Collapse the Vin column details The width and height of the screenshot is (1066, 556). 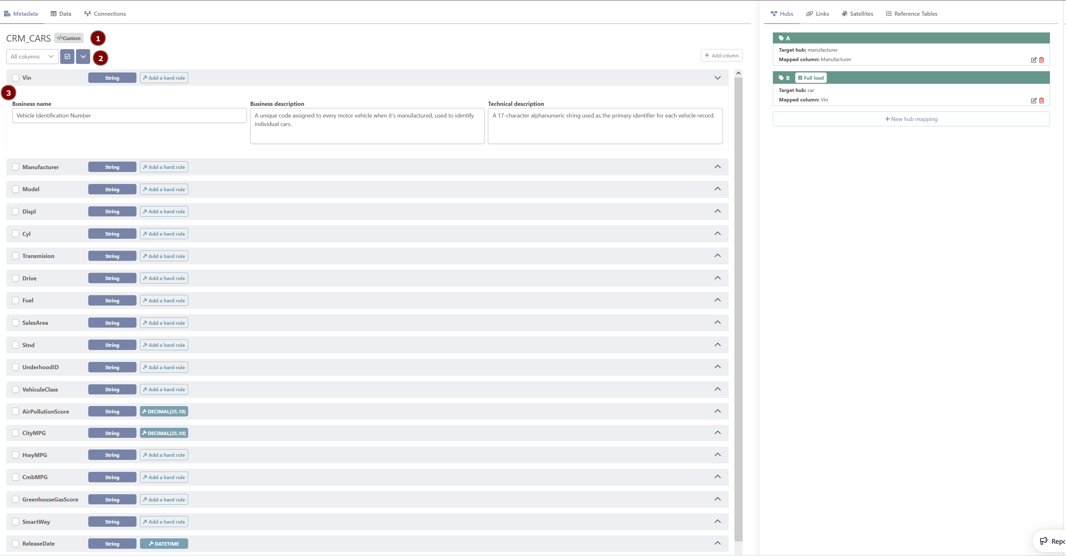click(x=718, y=78)
